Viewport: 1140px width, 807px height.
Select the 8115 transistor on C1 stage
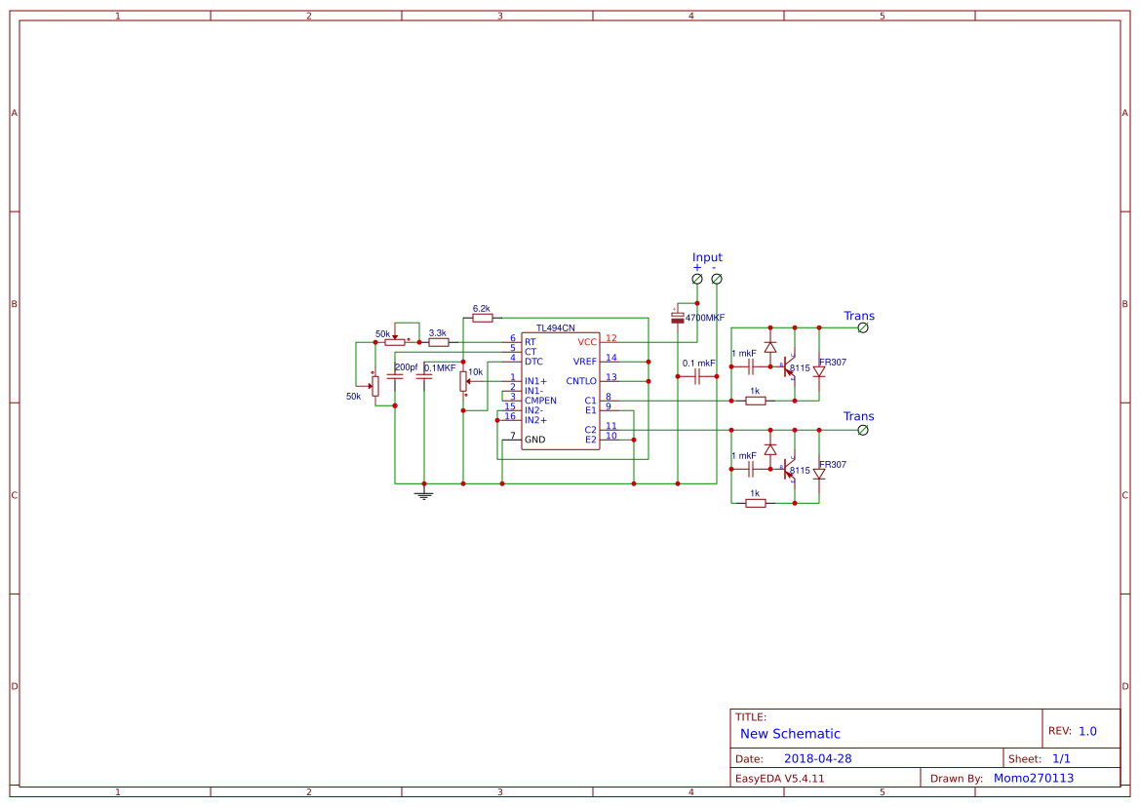tap(790, 367)
